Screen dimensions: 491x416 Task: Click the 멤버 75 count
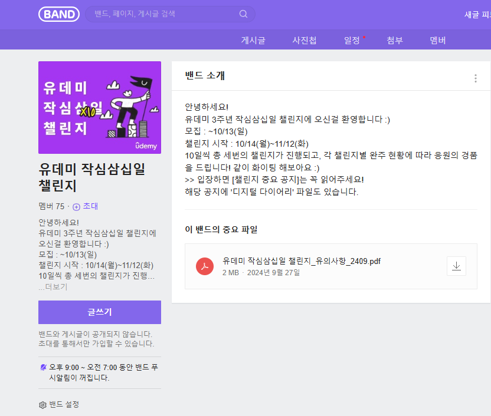click(51, 206)
